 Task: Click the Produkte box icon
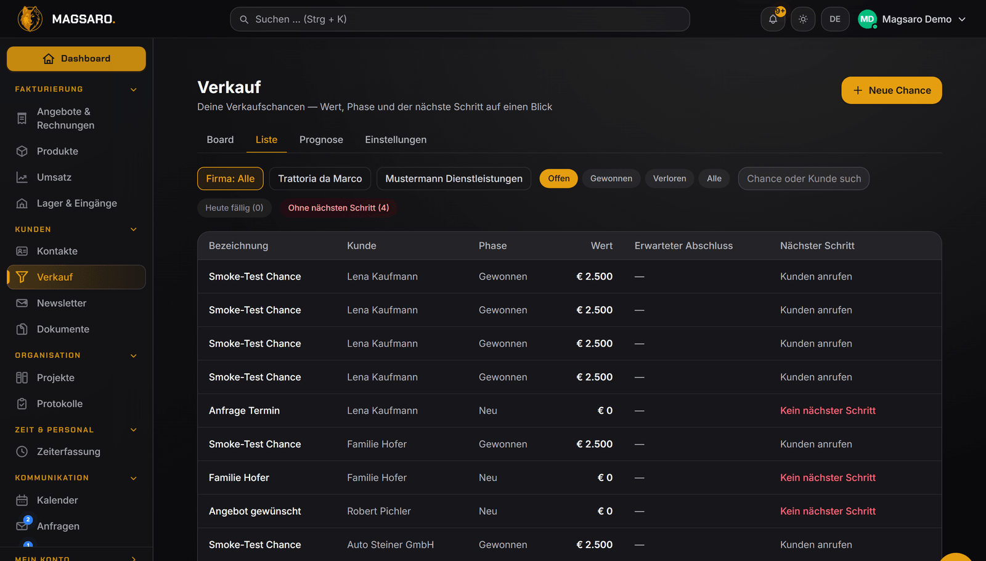pos(22,151)
